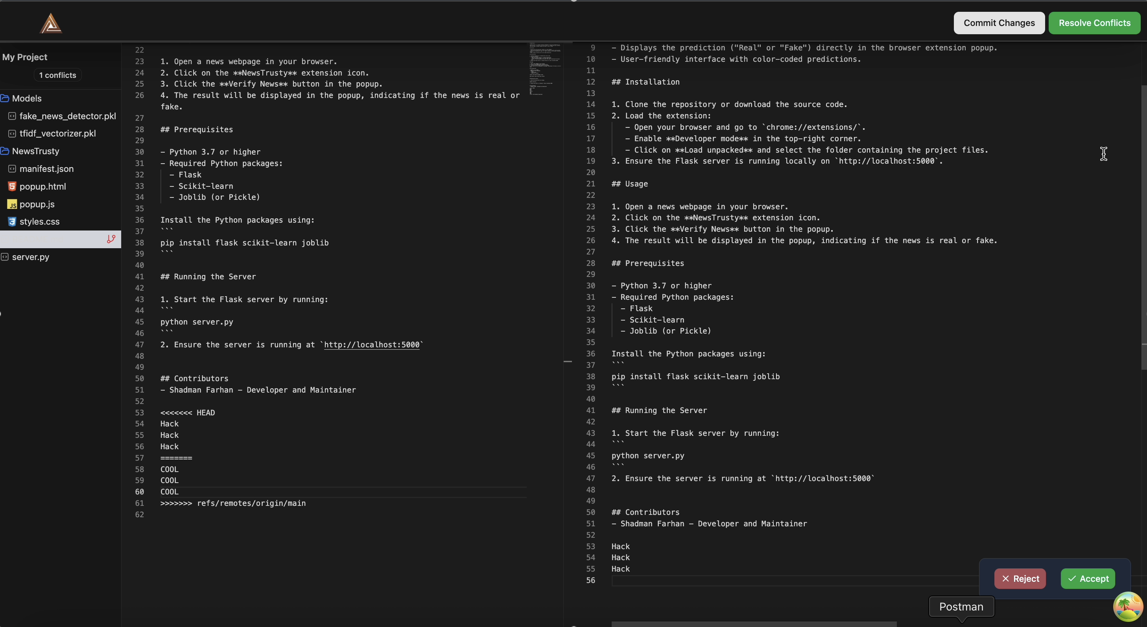Open tfidf_vectorizer.pkl in the file tree
The image size is (1147, 627).
[57, 134]
